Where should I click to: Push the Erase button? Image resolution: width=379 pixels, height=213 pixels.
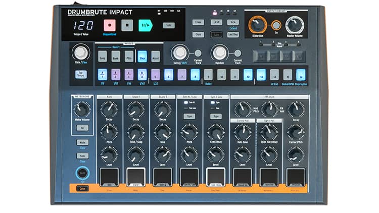pos(198,22)
